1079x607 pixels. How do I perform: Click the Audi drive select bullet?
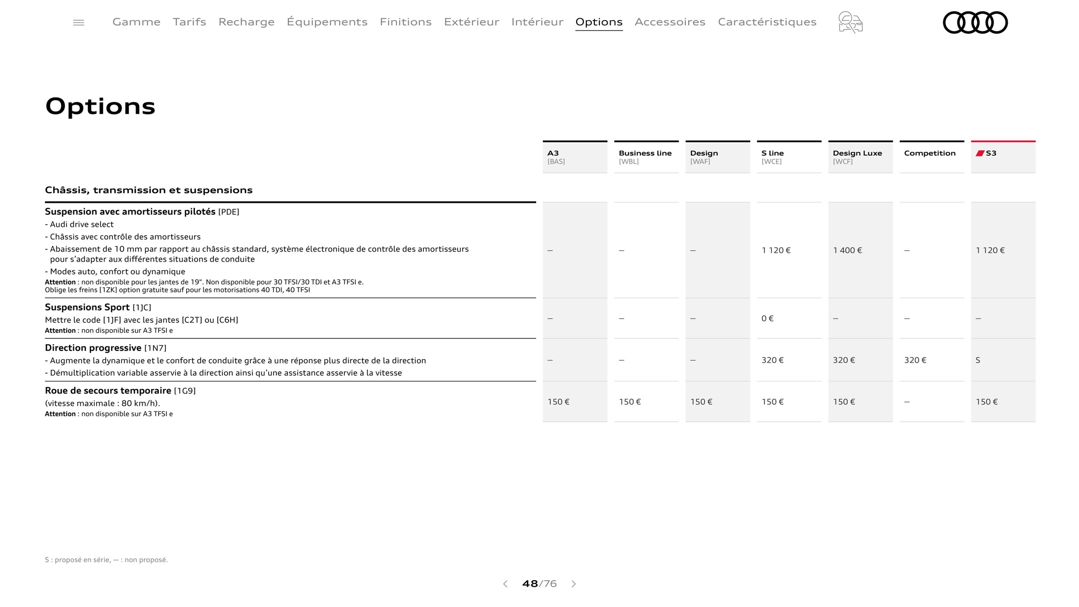[x=79, y=225]
